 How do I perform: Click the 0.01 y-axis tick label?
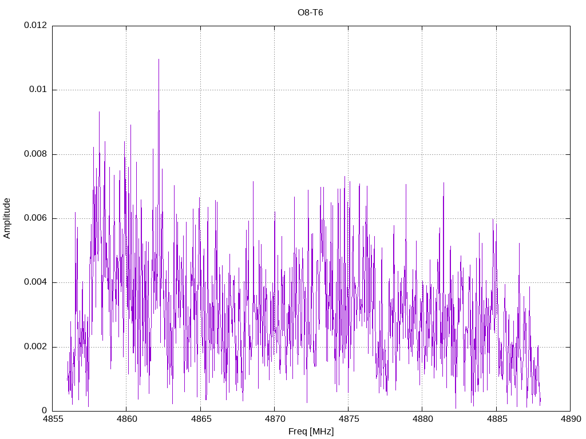(38, 90)
